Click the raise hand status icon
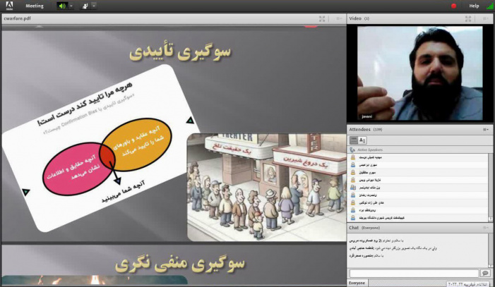Screen dimensions: 495x287 coord(85,6)
